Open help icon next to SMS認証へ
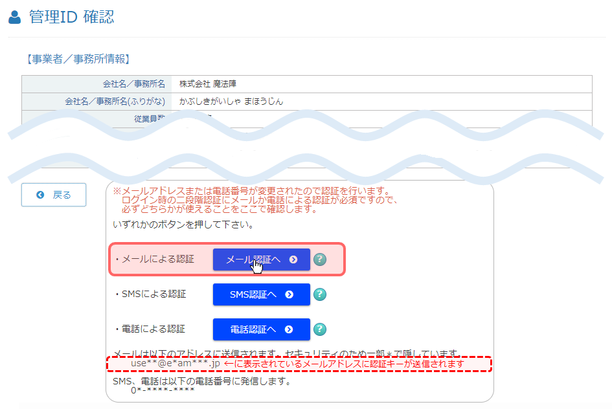The height and width of the screenshot is (409, 612). [x=320, y=294]
